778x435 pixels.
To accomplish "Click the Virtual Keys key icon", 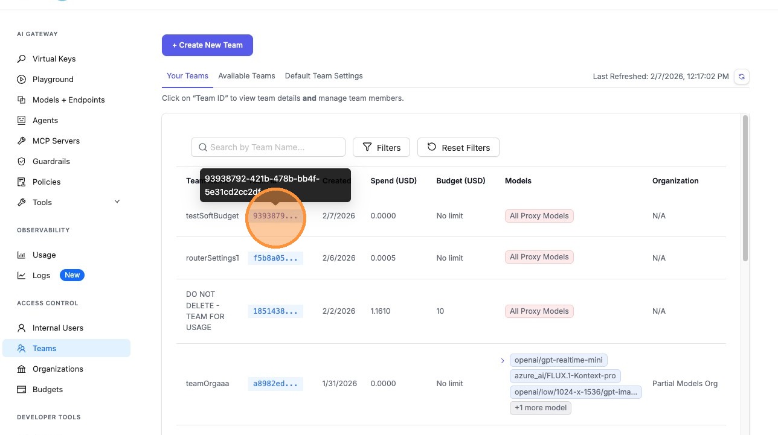I will [22, 59].
